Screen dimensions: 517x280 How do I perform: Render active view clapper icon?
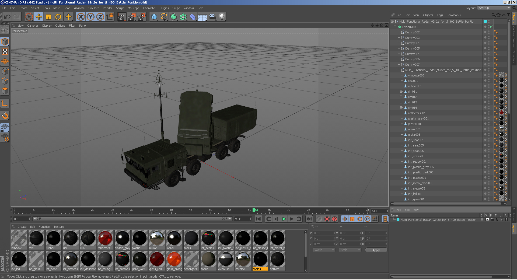pyautogui.click(x=122, y=17)
